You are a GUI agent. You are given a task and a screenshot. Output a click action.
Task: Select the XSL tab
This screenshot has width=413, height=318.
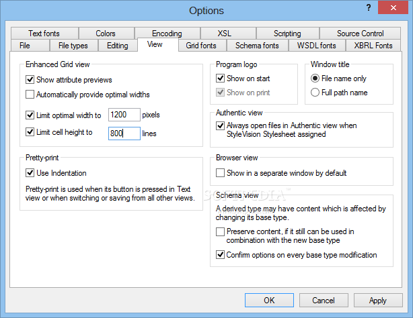[228, 34]
